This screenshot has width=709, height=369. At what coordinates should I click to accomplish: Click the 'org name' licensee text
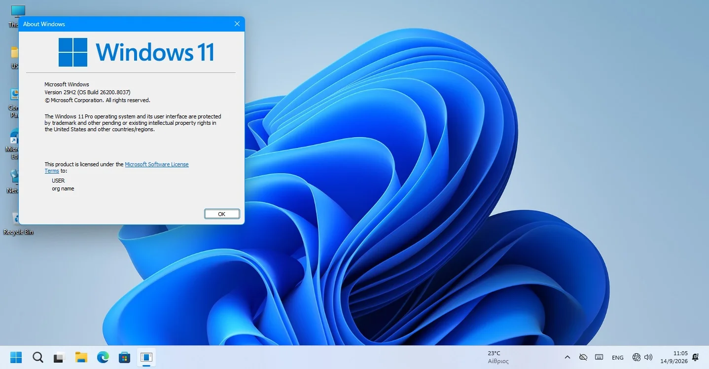point(63,188)
